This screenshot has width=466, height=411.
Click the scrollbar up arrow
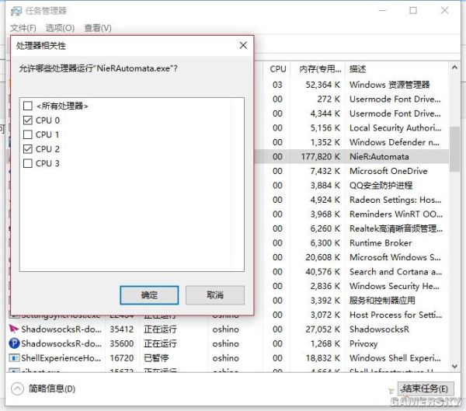pos(454,68)
